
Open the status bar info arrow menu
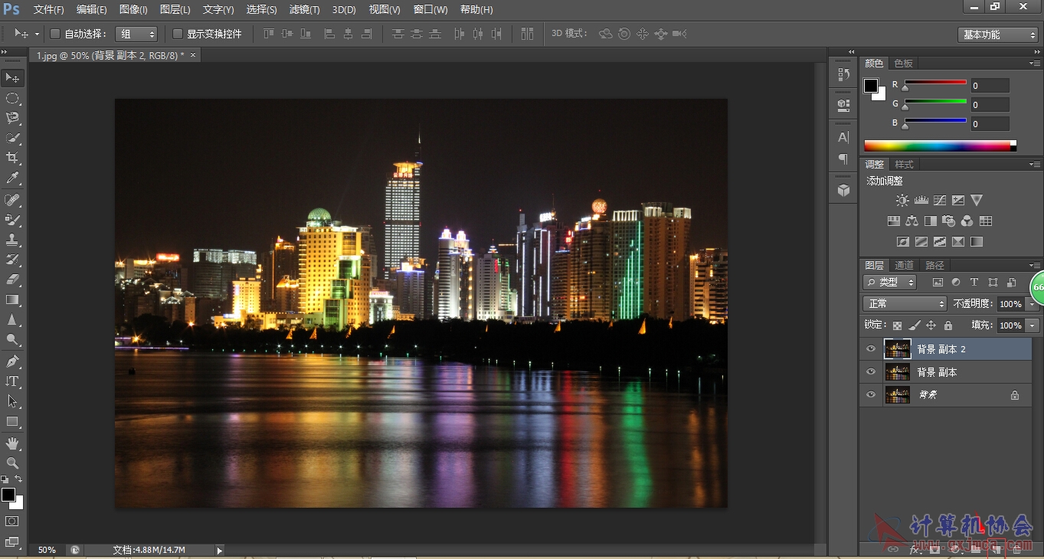220,550
